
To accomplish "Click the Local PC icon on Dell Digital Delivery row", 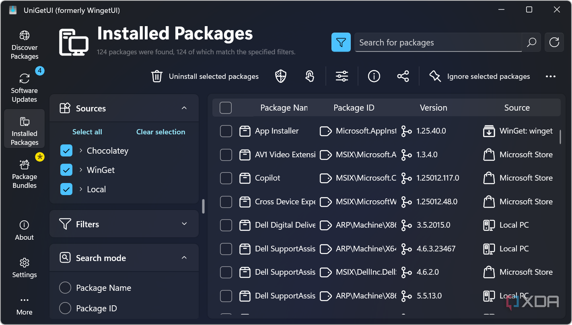I will (x=489, y=225).
